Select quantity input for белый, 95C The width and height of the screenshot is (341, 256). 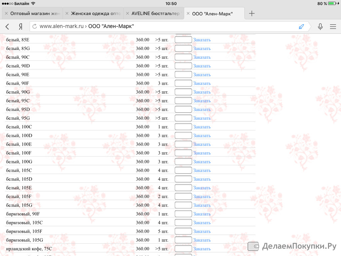coord(183,101)
